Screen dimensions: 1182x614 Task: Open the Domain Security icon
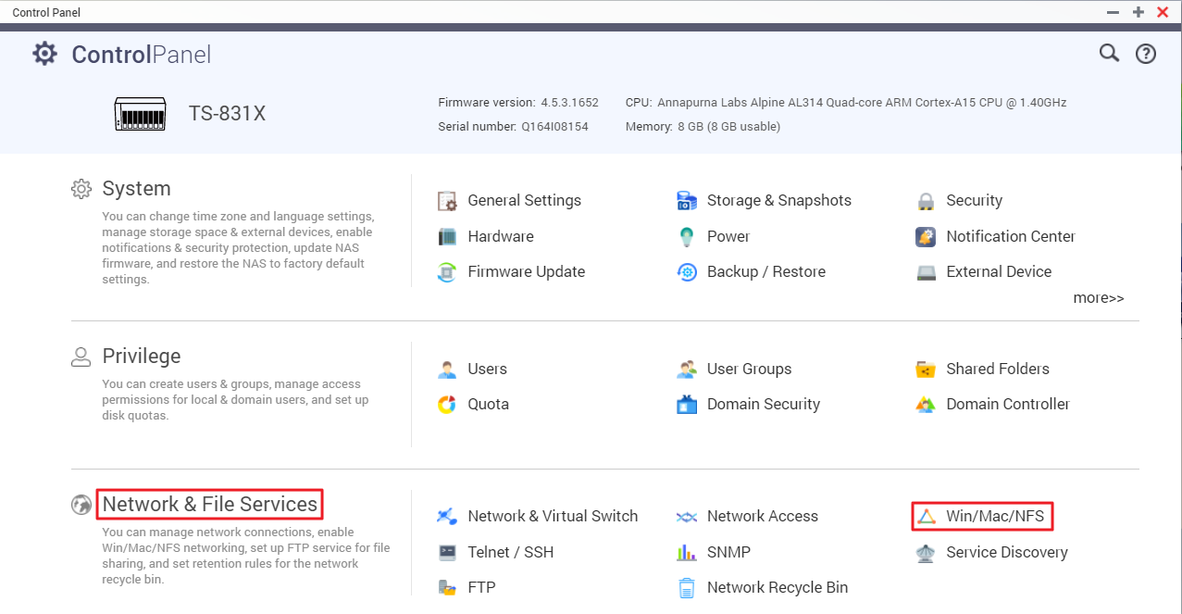(687, 405)
